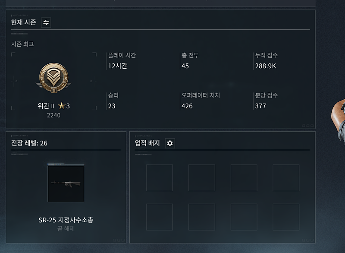Select first empty badge slot in top row

[160, 178]
